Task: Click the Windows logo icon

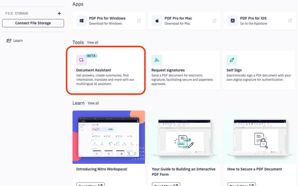Action: [x=81, y=21]
